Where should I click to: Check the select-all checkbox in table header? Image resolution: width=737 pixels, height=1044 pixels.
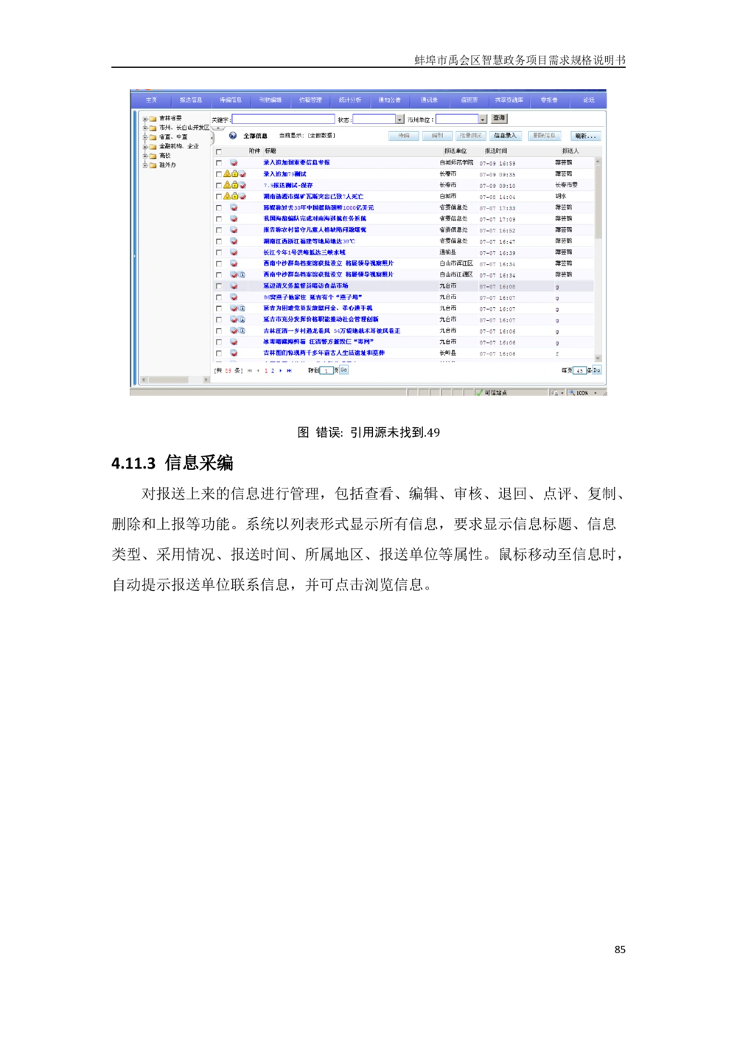[219, 152]
